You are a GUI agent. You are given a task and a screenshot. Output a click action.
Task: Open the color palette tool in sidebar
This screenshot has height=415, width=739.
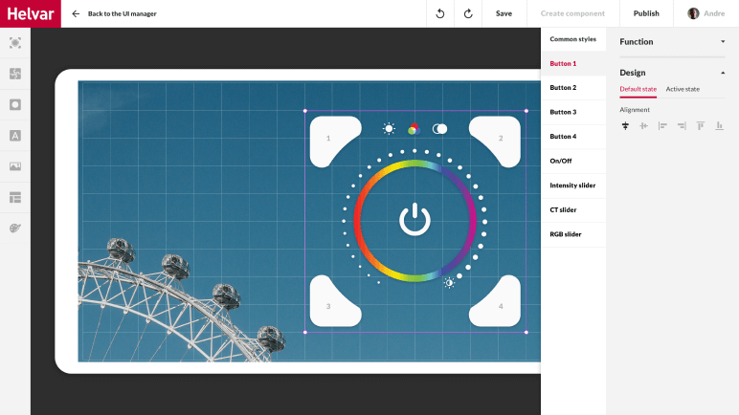15,228
